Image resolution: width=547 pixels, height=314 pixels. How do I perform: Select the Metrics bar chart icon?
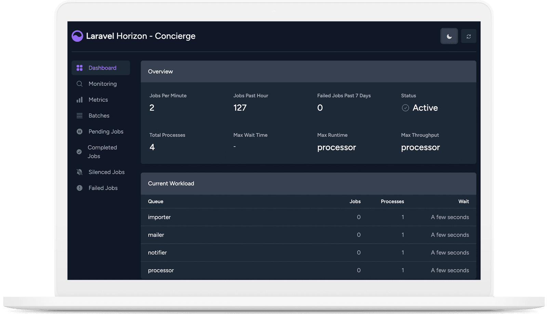pos(79,100)
